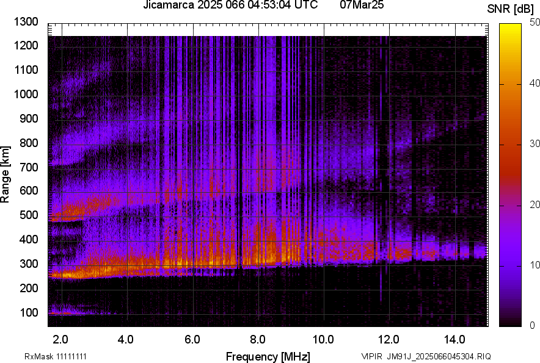Select the 'Jicamarca 2025 066 04:53:04 UTC' title
Screen dimensions: 540x363
click(230, 5)
